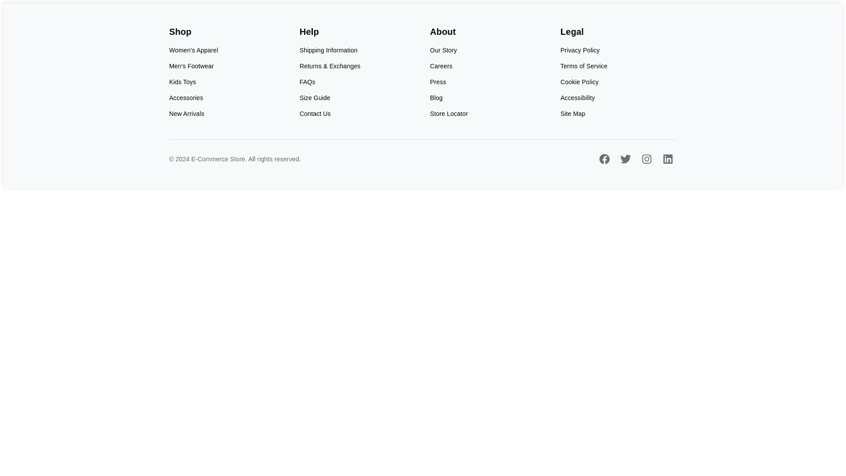This screenshot has width=846, height=476.
Task: Open the Facebook social icon
Action: click(x=604, y=159)
